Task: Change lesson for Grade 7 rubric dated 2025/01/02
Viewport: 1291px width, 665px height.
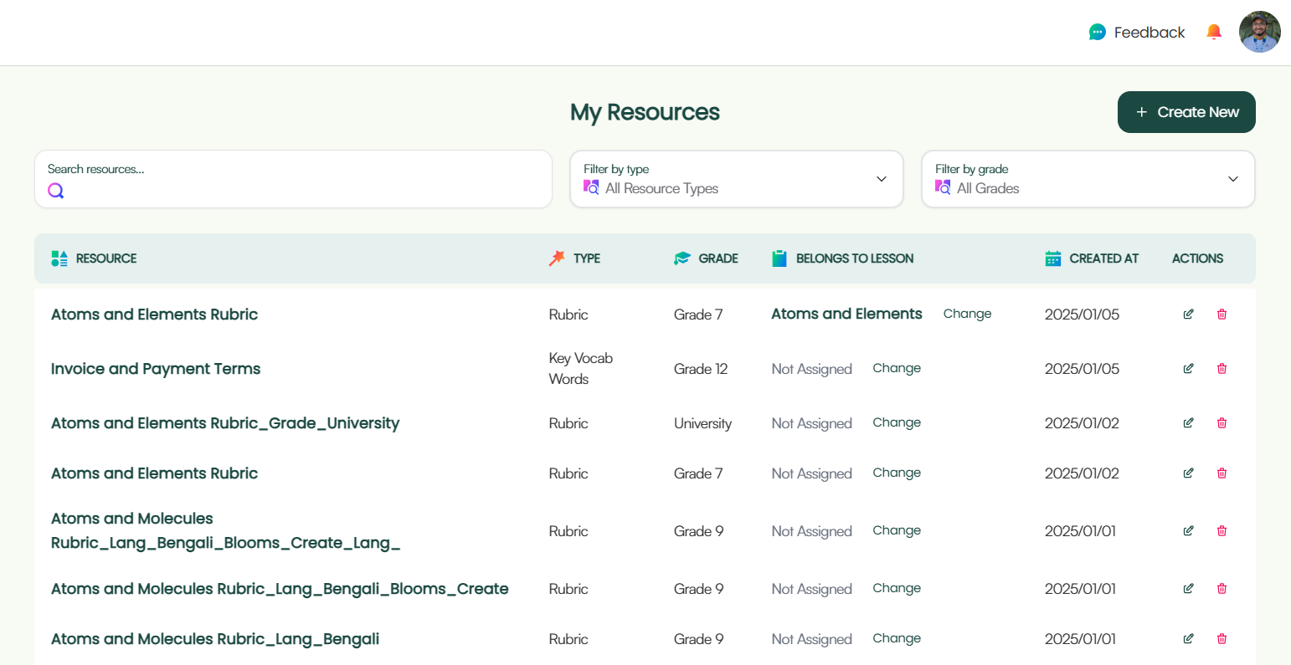Action: pos(897,473)
